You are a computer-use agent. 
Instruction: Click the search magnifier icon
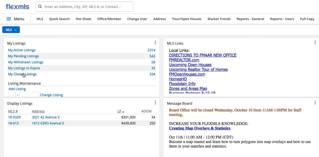[x=40, y=7]
